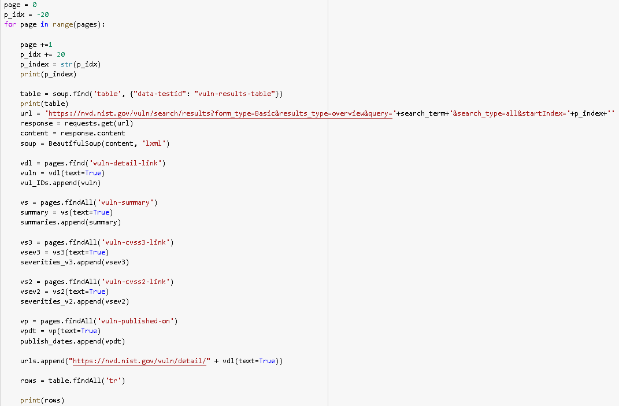Viewport: 619px width, 406px height.
Task: Click the 'lxml' parser string
Action: coord(154,143)
